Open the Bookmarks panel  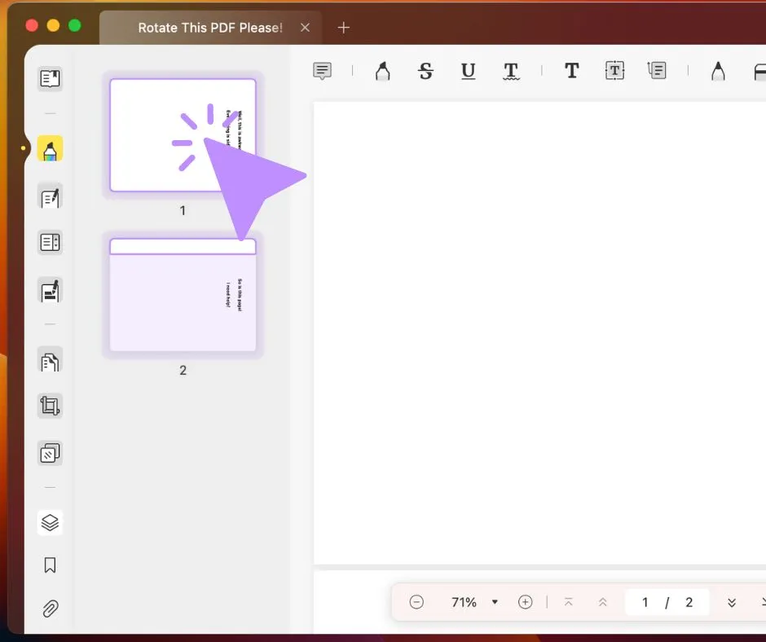(50, 565)
